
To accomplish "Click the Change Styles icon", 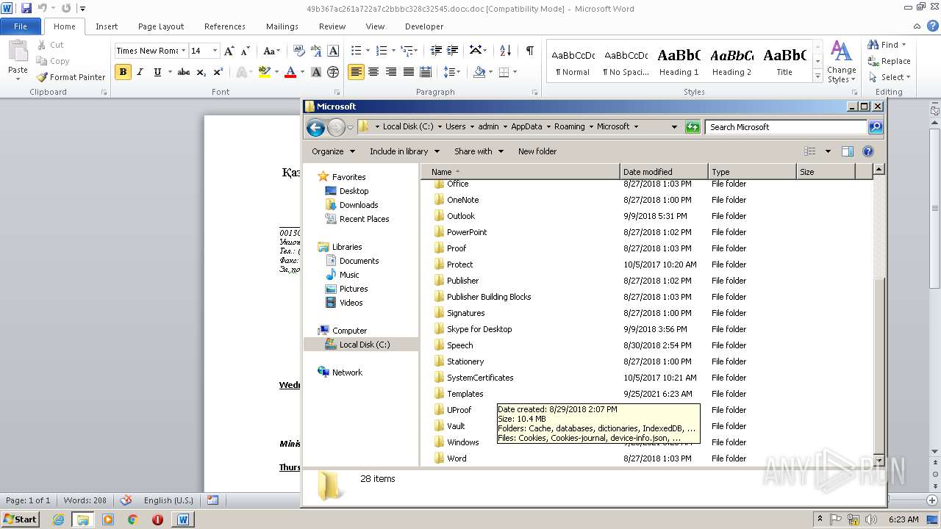I will (842, 62).
